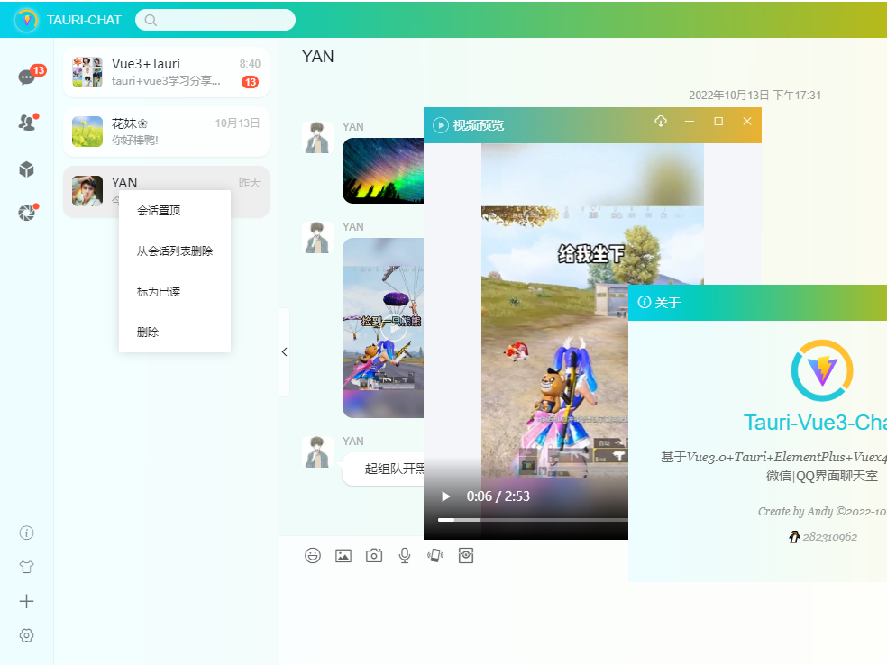Viewport: 887px width, 665px height.
Task: Click the QQ number 282310962 in About
Action: pyautogui.click(x=830, y=537)
